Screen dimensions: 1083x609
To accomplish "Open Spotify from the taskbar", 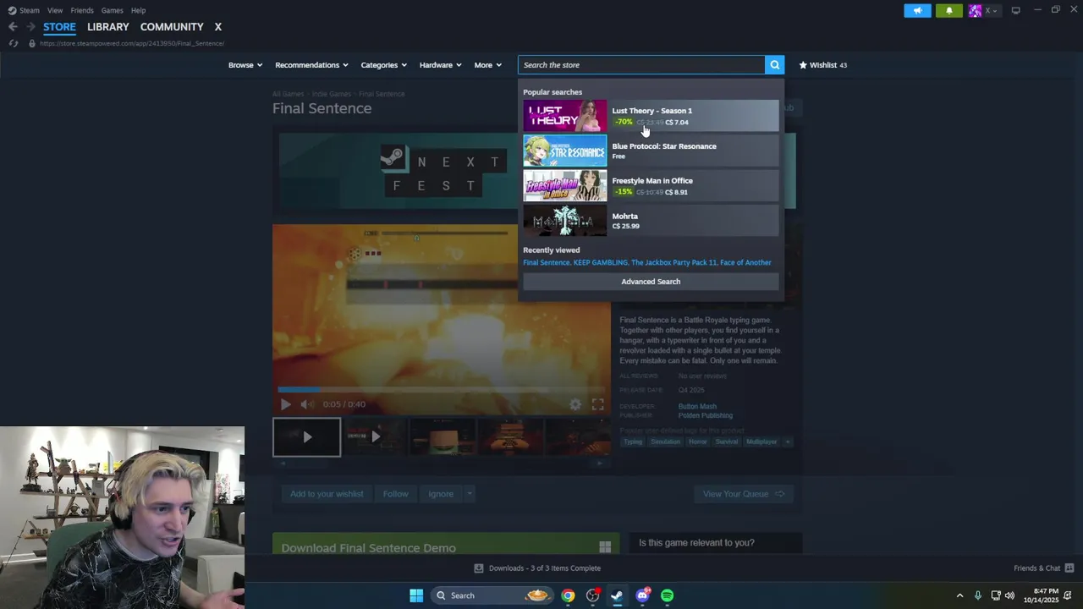I will point(667,595).
